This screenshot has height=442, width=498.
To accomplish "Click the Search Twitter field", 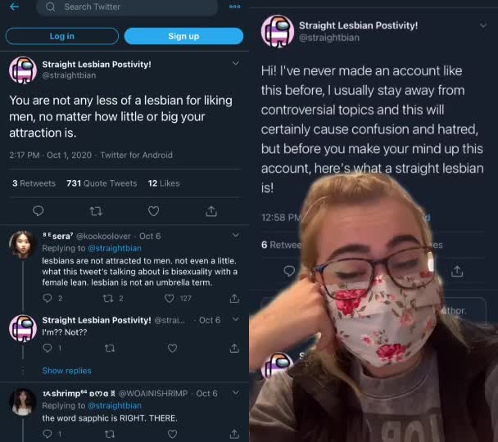I will 131,7.
